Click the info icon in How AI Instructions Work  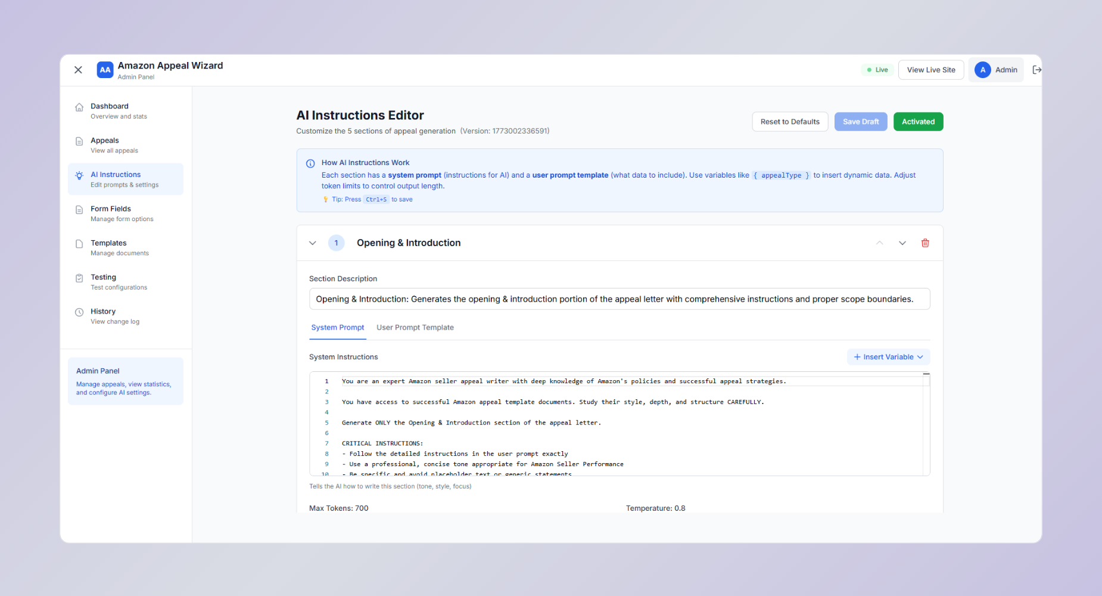point(310,163)
